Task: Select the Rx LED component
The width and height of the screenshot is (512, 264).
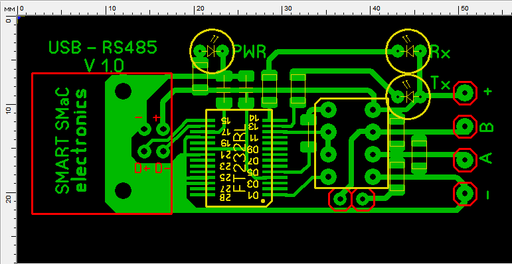Action: tap(408, 51)
